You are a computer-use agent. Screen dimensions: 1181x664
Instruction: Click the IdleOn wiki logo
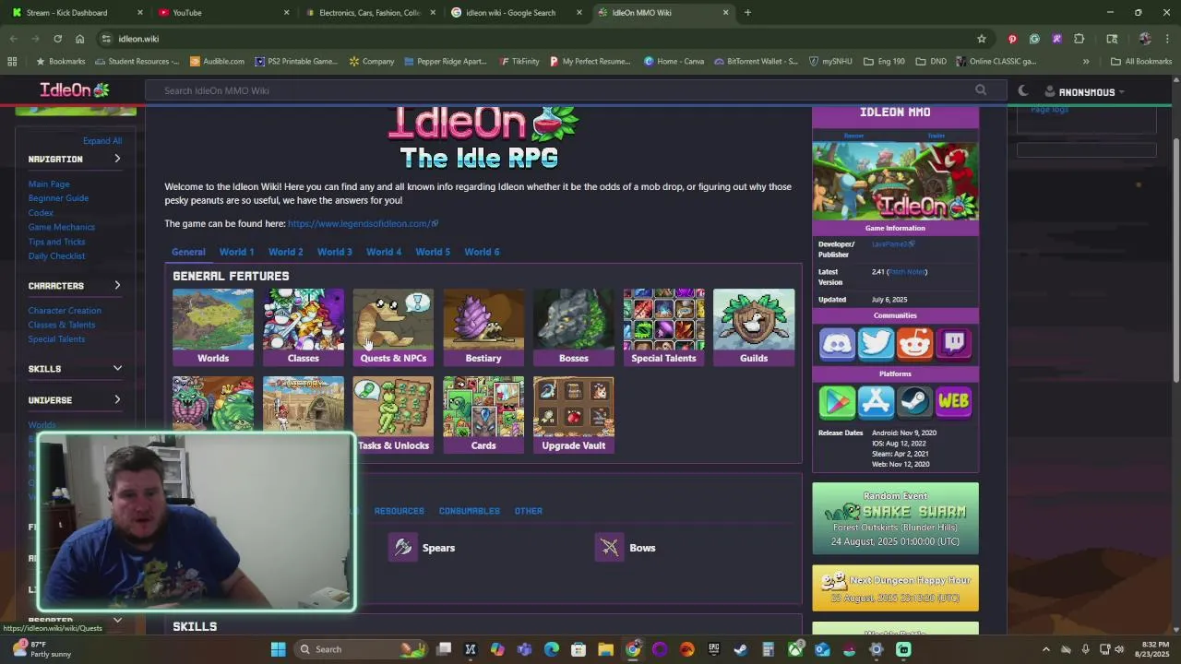[75, 90]
